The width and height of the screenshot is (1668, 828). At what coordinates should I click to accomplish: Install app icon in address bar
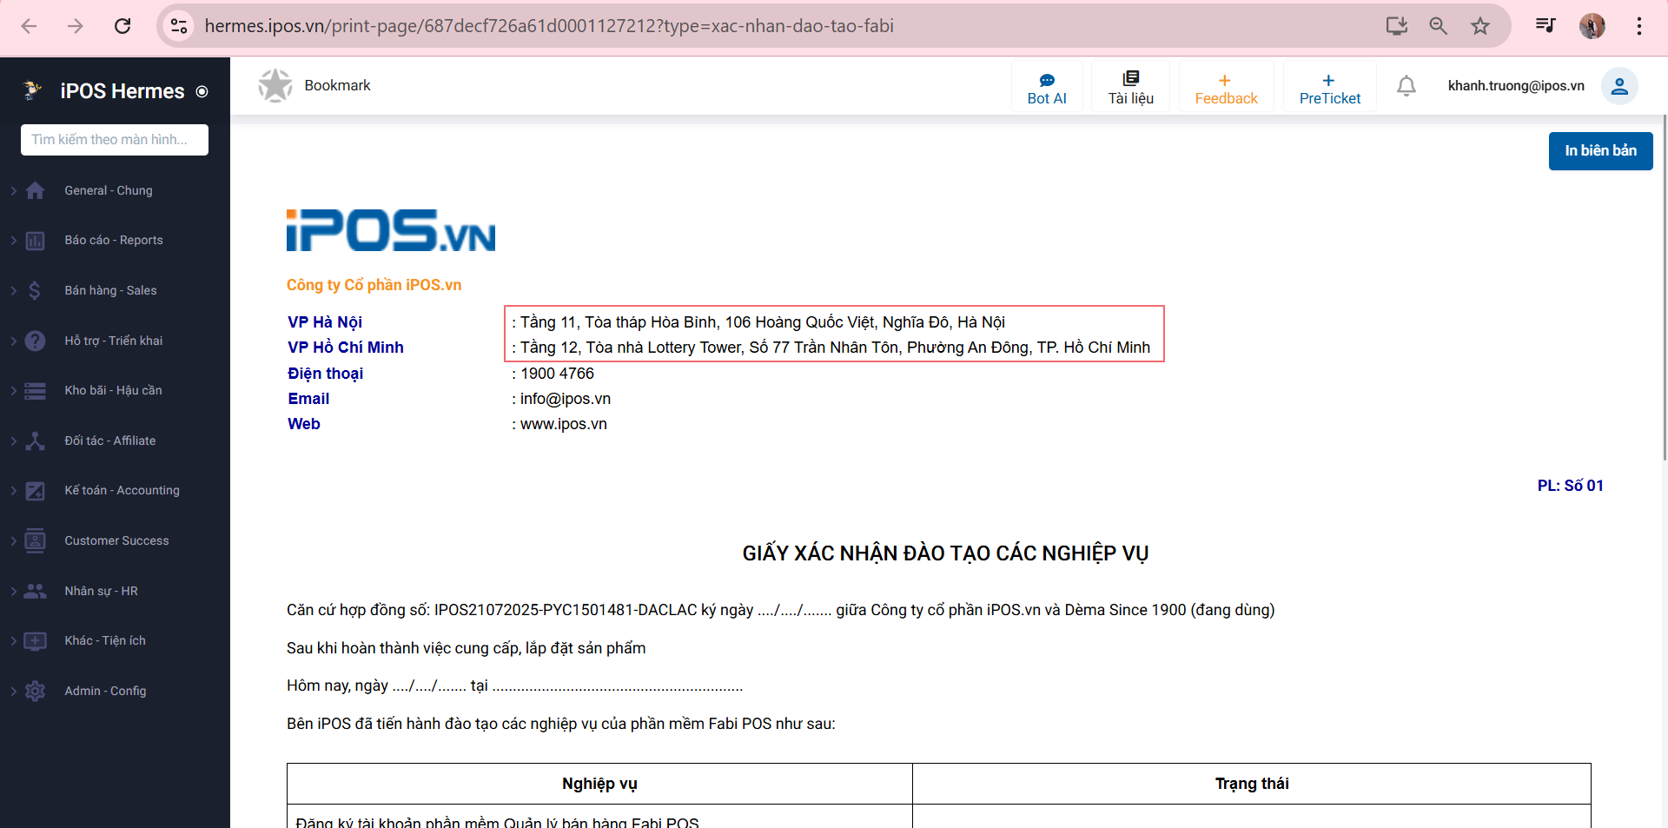(1396, 26)
